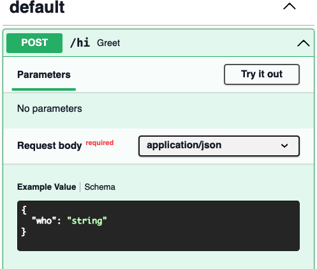Click the arrow on the content type select

[x=284, y=146]
